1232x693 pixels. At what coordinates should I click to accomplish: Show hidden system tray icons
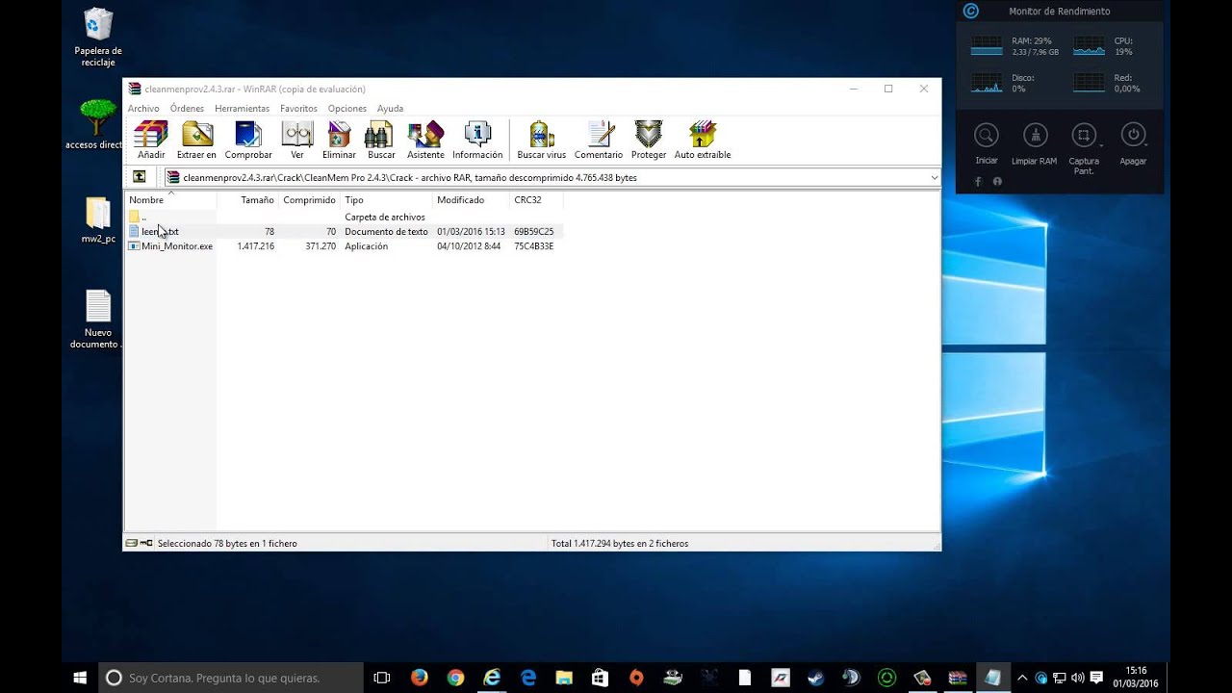click(1022, 678)
